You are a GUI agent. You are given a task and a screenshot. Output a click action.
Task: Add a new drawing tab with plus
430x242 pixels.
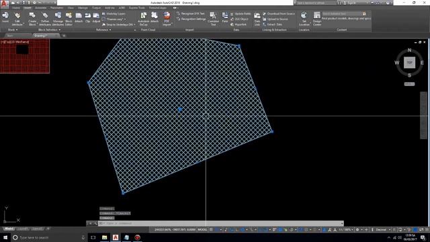[x=64, y=36]
